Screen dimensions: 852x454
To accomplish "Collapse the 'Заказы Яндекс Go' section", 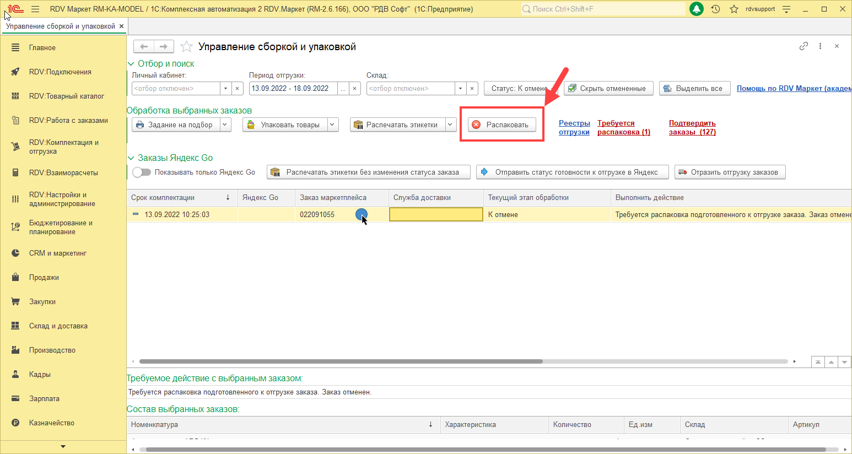I will click(x=131, y=158).
